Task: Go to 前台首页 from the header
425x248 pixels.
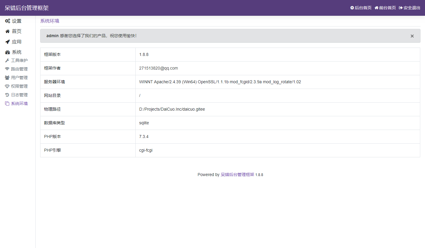Action: click(x=385, y=8)
